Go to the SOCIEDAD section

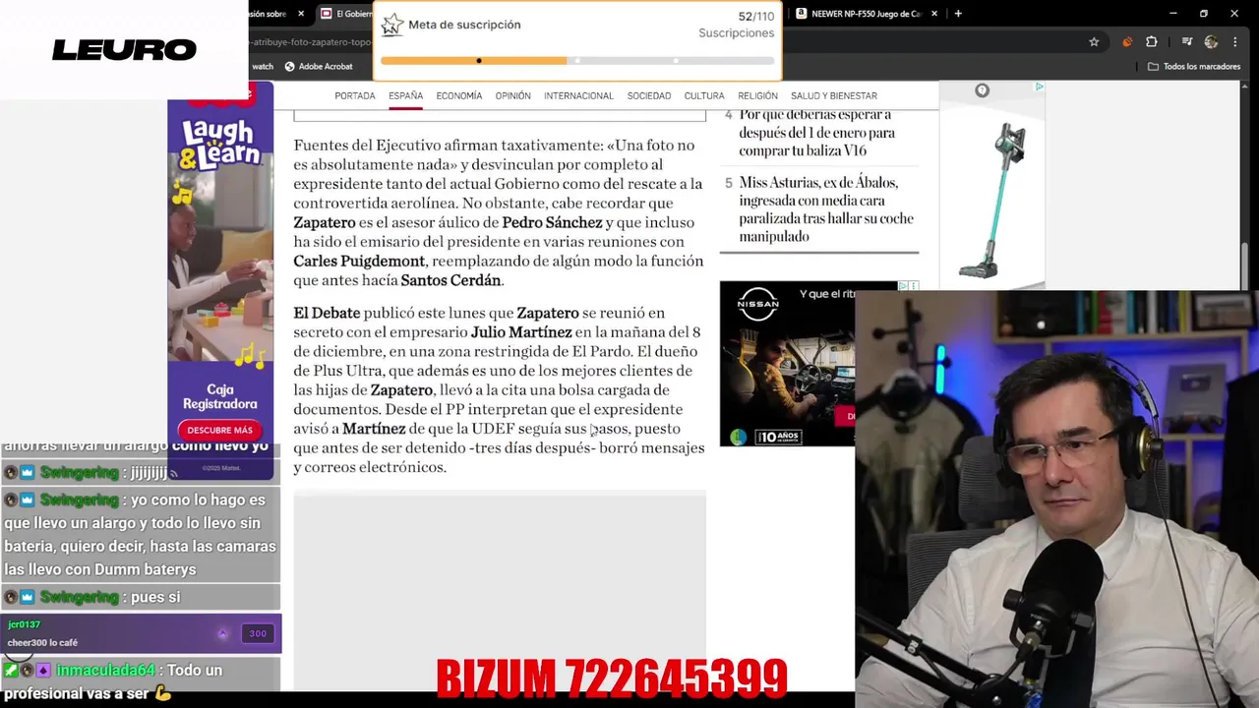point(649,95)
